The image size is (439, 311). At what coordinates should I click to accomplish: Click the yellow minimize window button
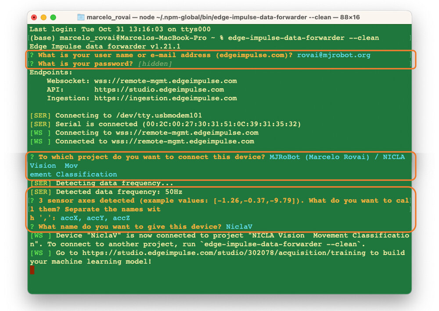pyautogui.click(x=43, y=18)
